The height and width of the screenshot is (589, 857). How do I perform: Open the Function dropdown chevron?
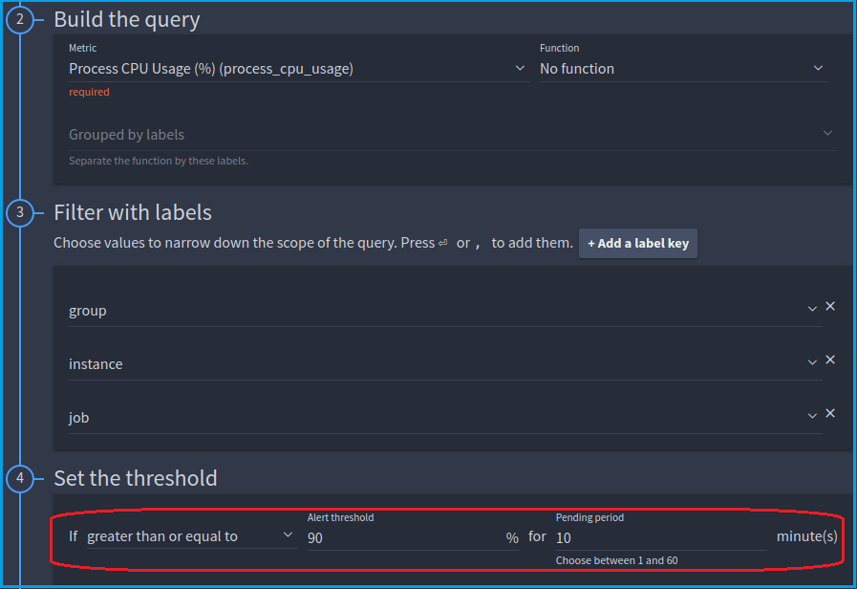818,68
